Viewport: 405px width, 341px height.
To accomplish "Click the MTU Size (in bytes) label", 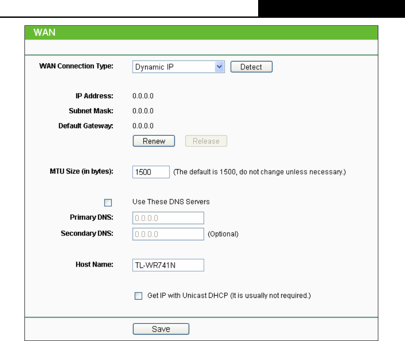I will click(81, 171).
